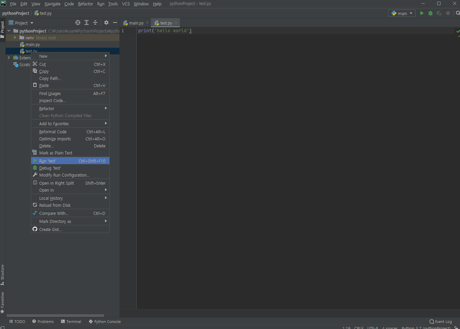The height and width of the screenshot is (329, 460).
Task: Expand the Open In submenu
Action: [70, 190]
